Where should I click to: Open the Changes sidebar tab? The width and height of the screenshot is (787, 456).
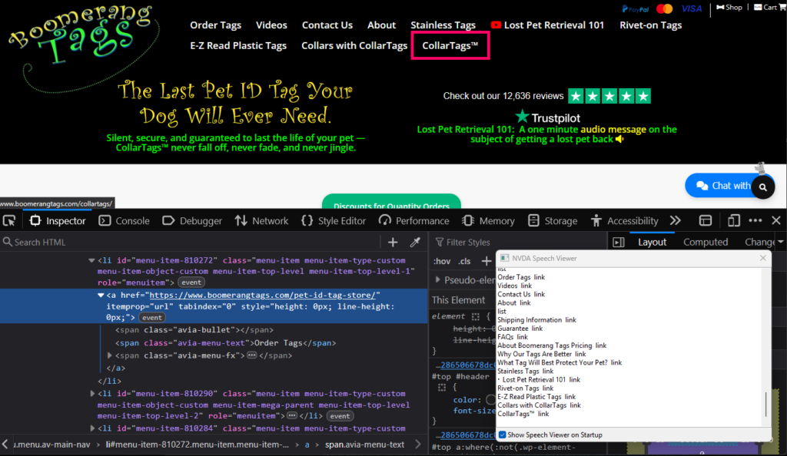pos(759,243)
